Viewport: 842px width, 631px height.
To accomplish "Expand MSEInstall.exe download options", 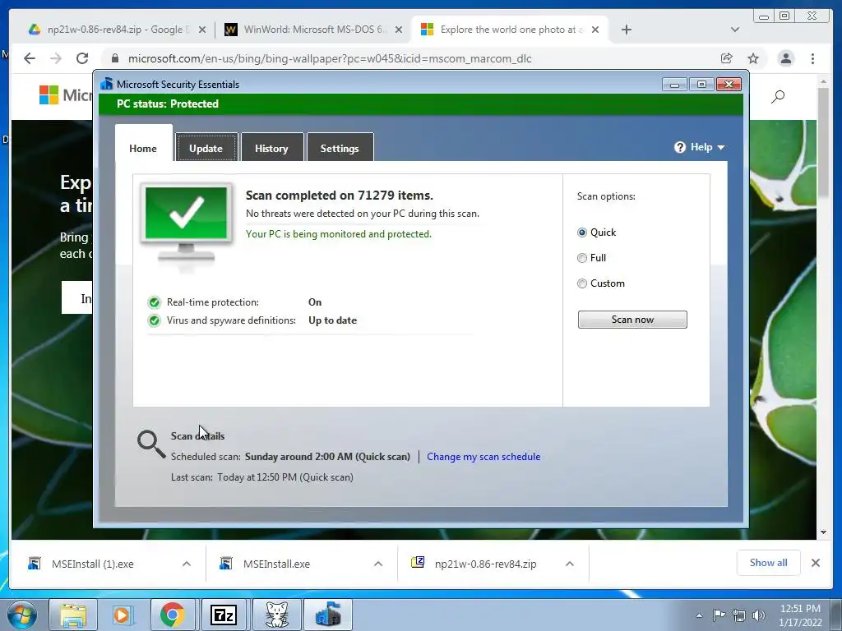I will (x=378, y=564).
